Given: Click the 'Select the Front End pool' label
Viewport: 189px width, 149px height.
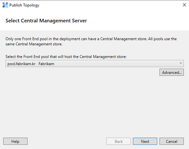Looking at the screenshot, I should pyautogui.click(x=66, y=57).
